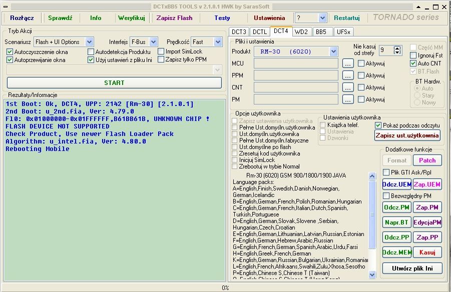The image size is (451, 292).
Task: Open the Info toolbar item
Action: pyautogui.click(x=96, y=18)
